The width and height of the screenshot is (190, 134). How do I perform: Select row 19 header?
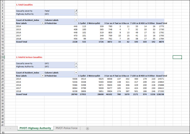[2, 57]
